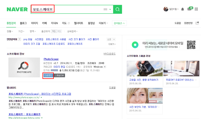
Task: Click related search '사진편집'
Action: tap(39, 39)
